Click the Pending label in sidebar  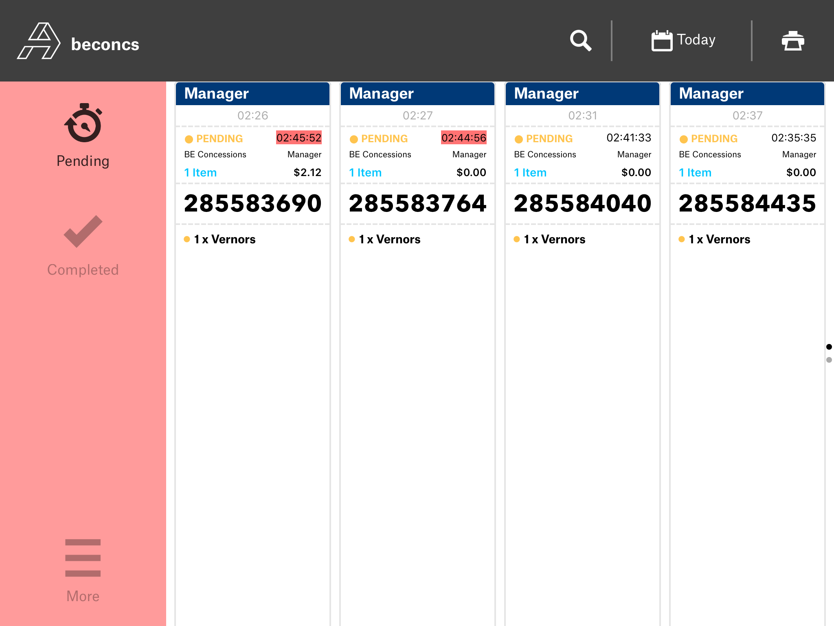83,161
